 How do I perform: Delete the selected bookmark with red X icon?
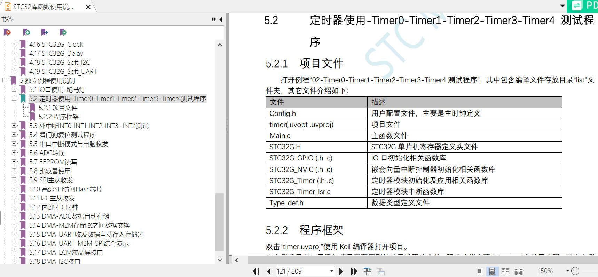[7, 32]
